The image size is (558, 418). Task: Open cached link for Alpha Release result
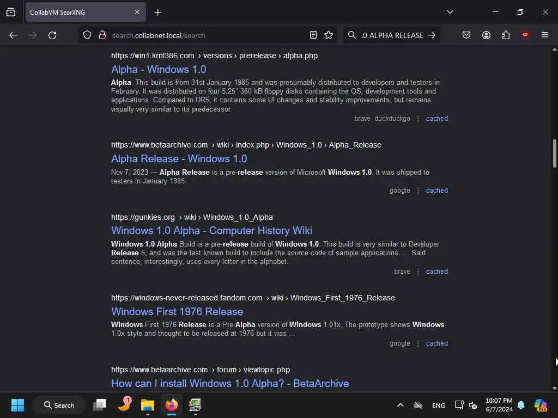tap(437, 190)
